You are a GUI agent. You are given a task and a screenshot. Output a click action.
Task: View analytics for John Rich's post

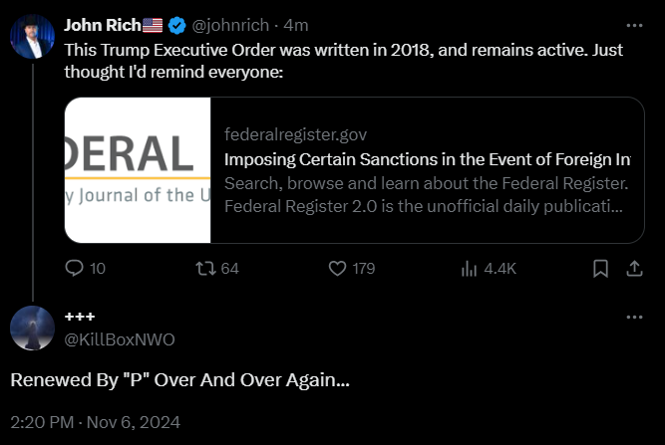pyautogui.click(x=469, y=268)
